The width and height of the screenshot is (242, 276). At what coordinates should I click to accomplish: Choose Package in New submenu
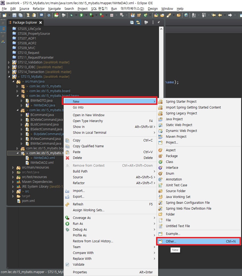[x=199, y=156]
